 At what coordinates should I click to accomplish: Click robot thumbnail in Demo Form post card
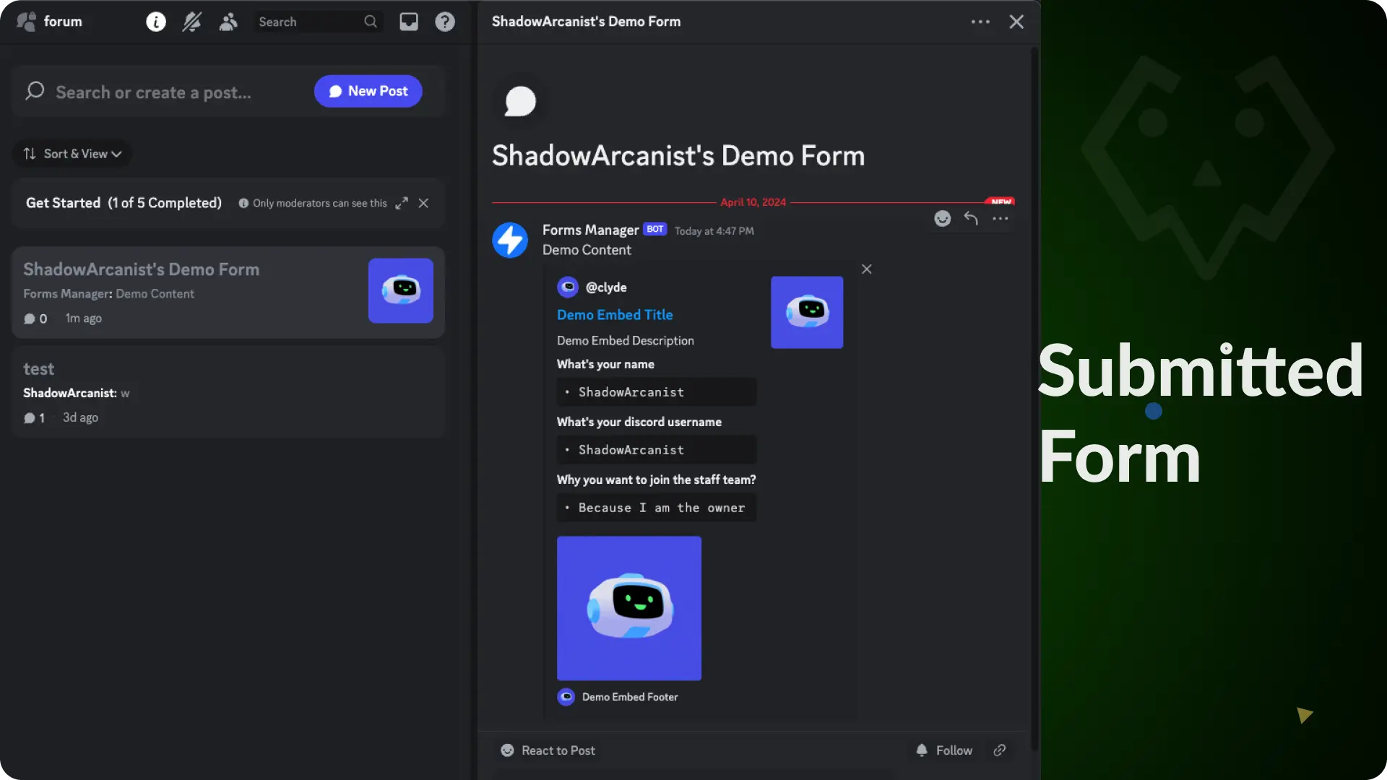coord(401,290)
